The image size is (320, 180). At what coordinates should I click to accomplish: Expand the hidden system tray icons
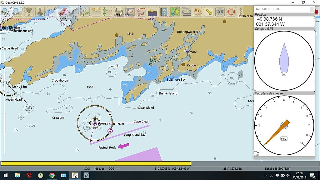click(266, 175)
